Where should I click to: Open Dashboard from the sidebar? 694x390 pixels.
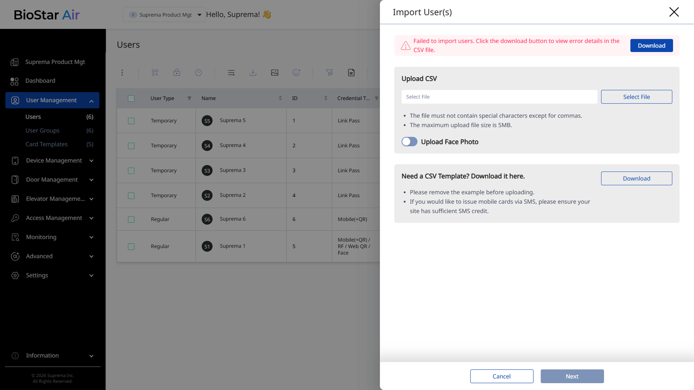(40, 81)
